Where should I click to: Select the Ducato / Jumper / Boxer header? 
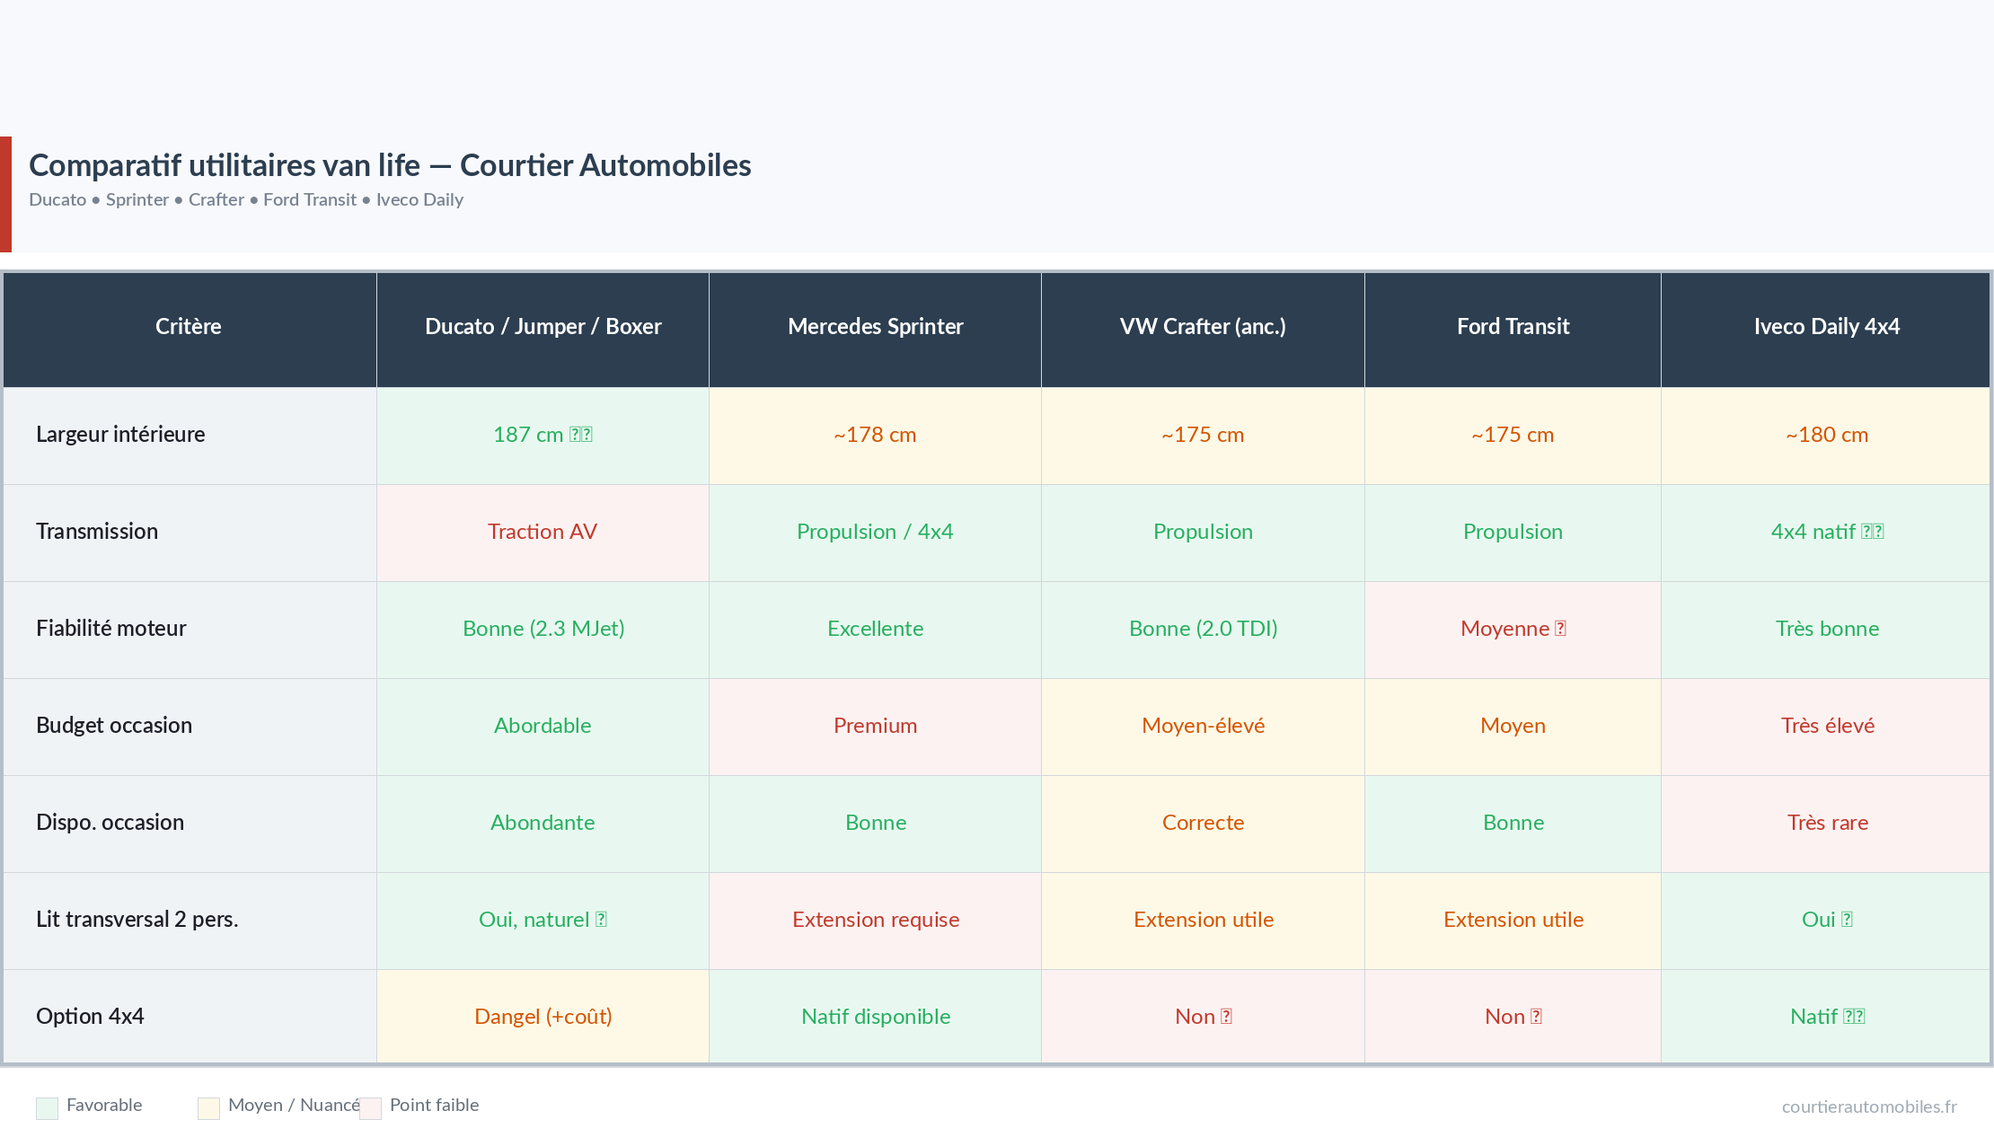coord(543,327)
